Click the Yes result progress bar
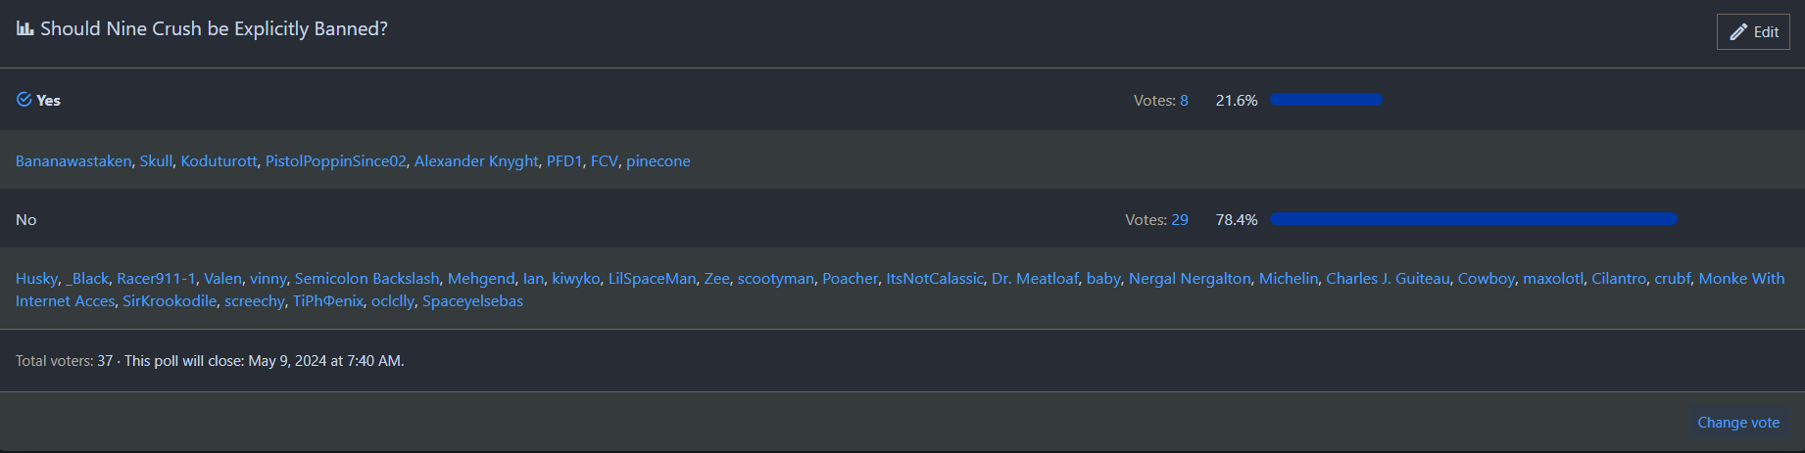This screenshot has width=1805, height=453. 1326,100
